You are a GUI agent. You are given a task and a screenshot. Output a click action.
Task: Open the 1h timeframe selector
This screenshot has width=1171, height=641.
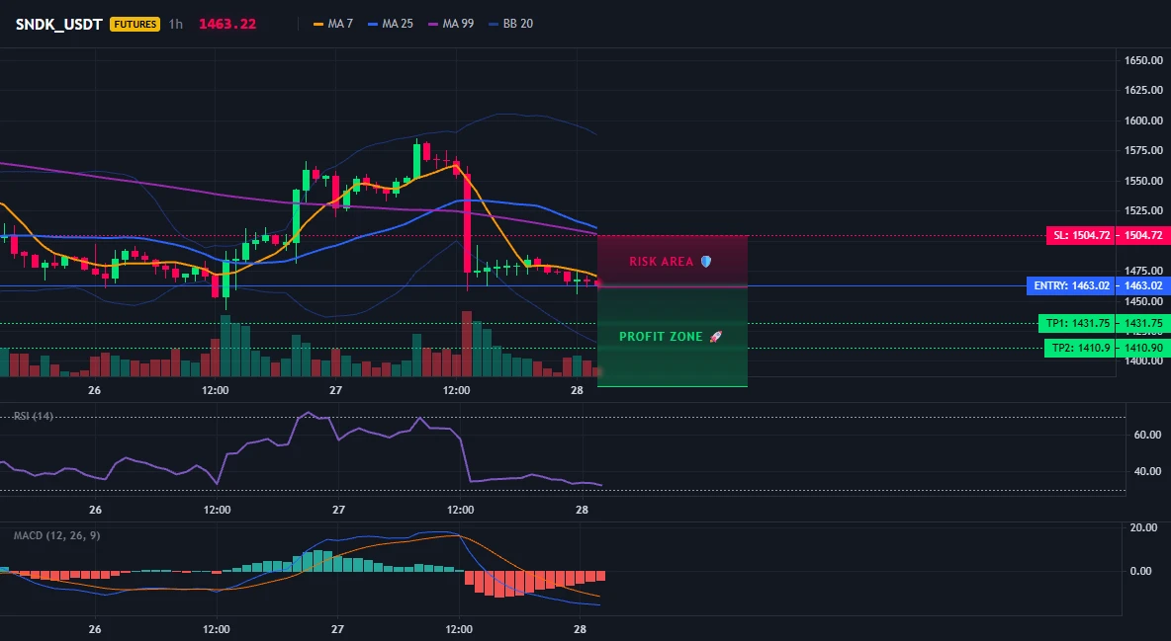[x=175, y=24]
